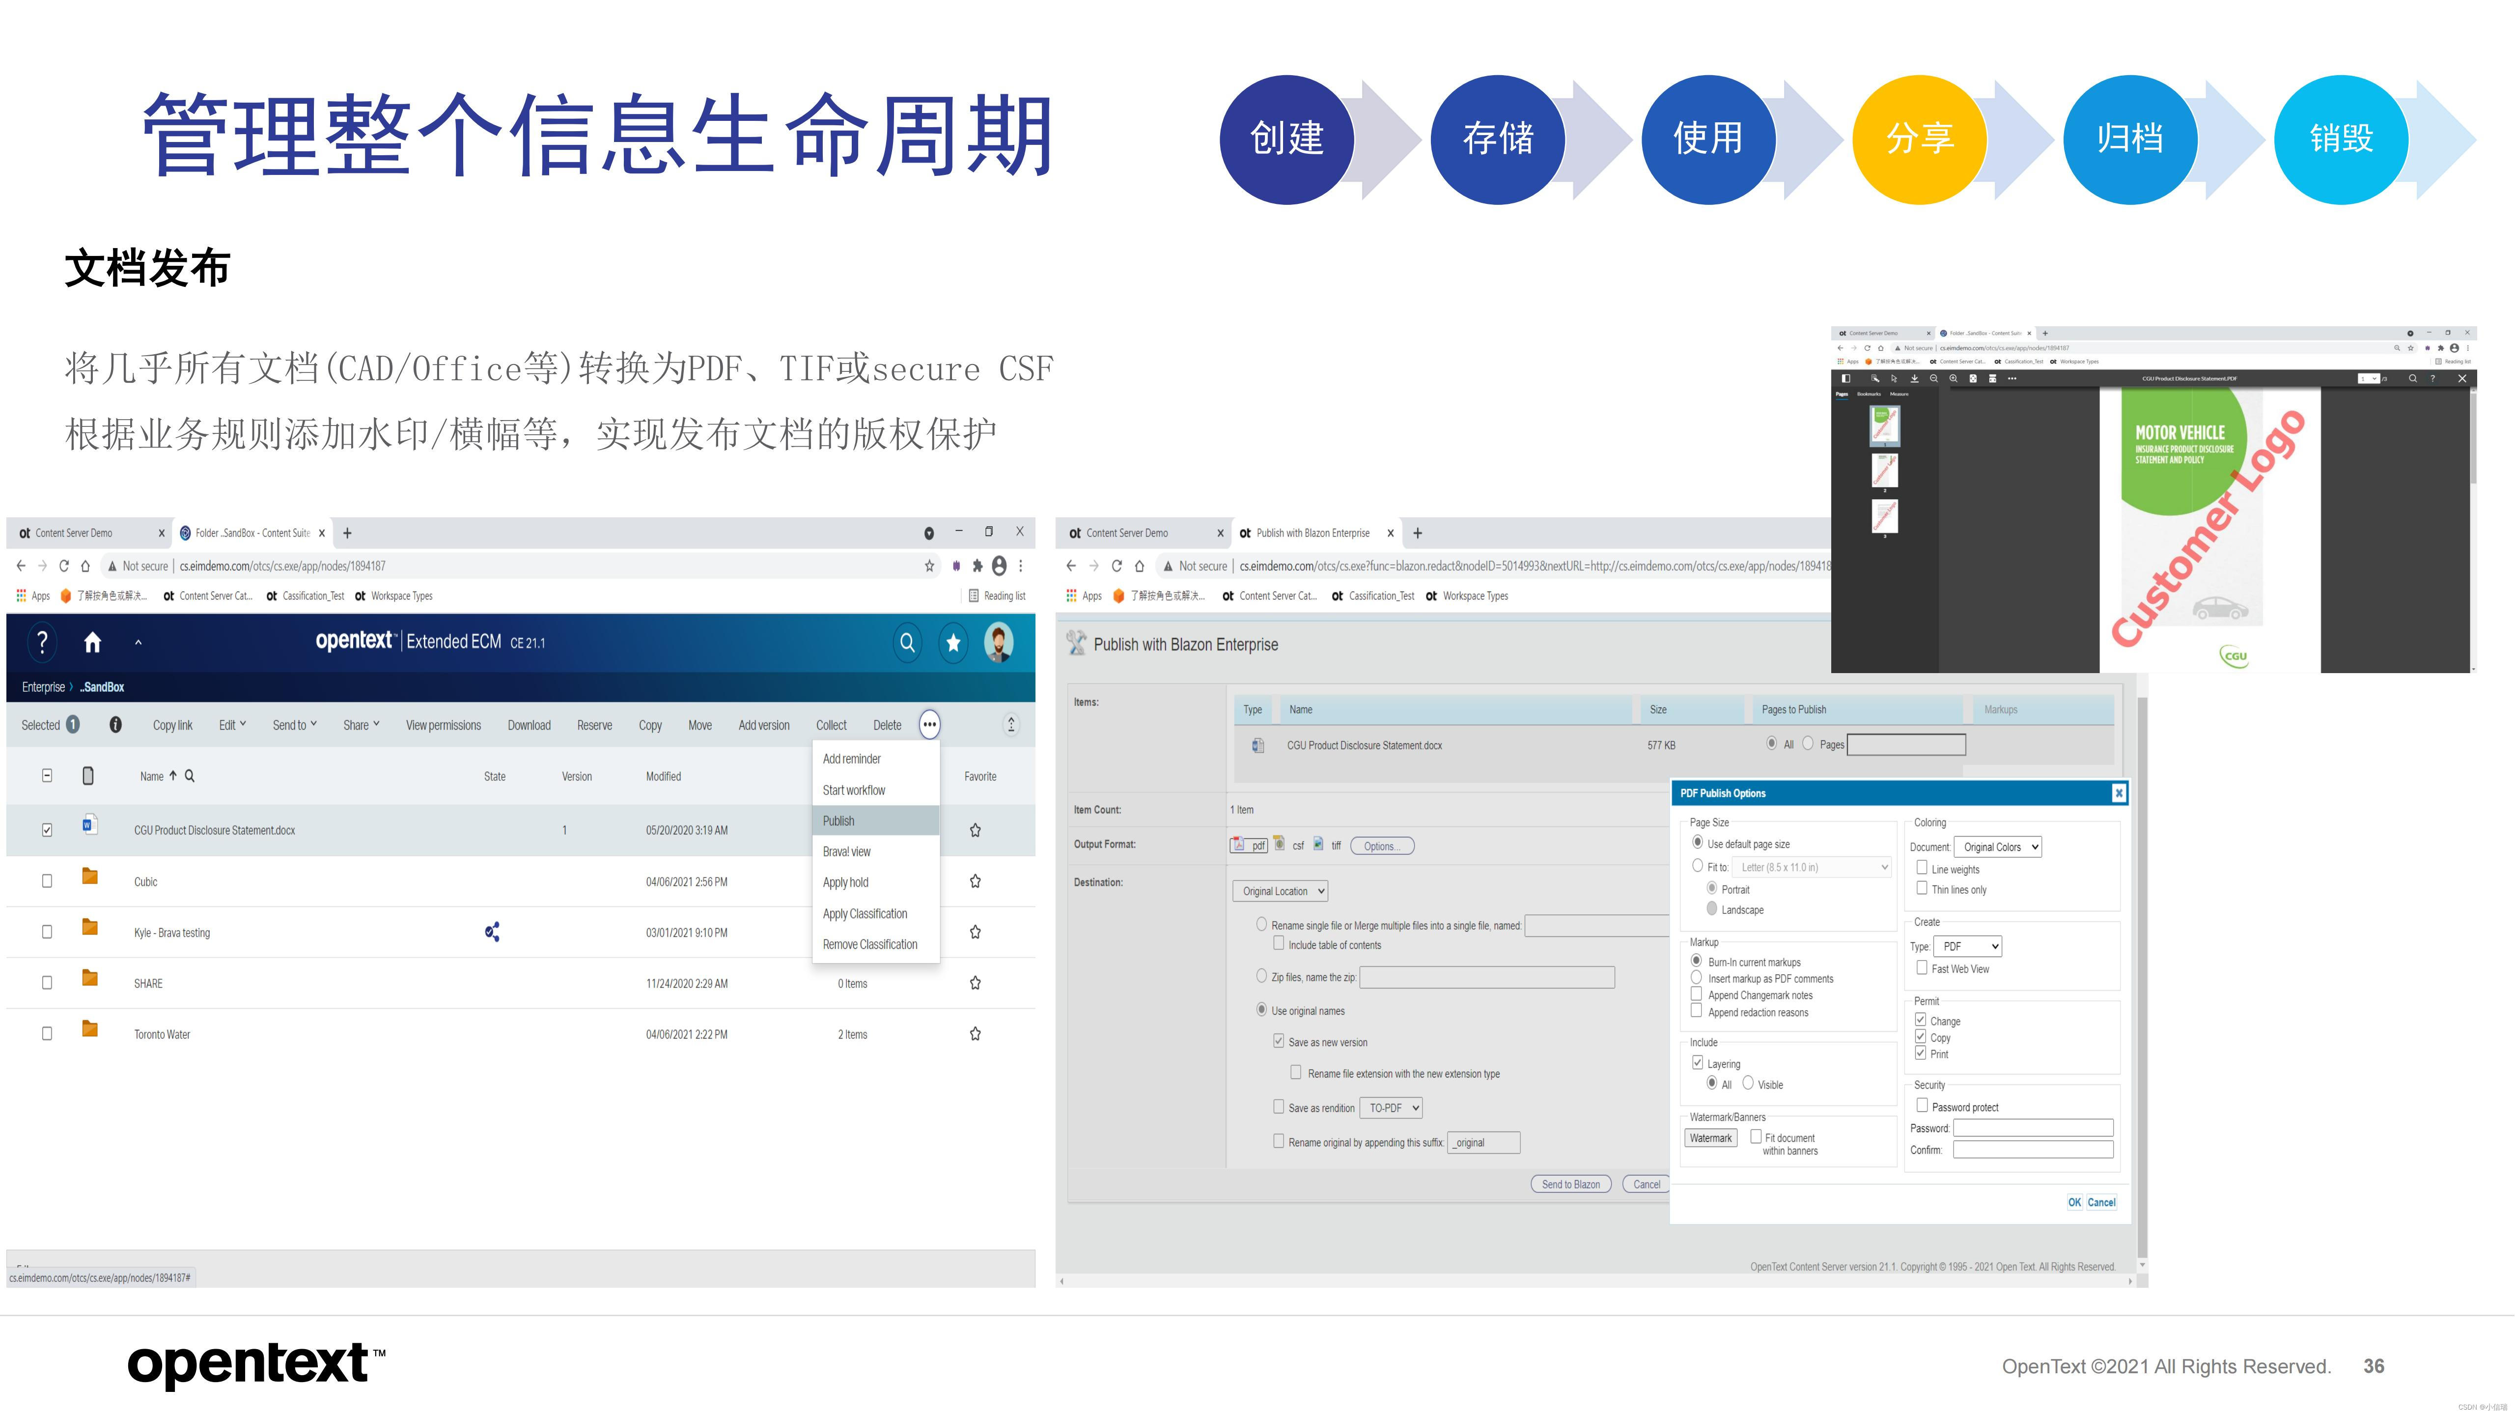Click the three-dot more actions button
Image resolution: width=2515 pixels, height=1415 pixels.
929,725
